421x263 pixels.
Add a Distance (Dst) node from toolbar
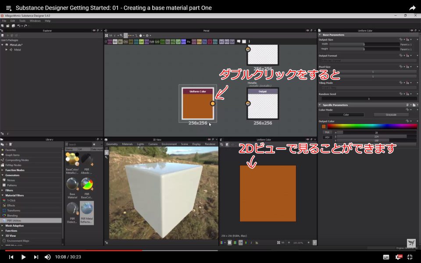point(141,42)
